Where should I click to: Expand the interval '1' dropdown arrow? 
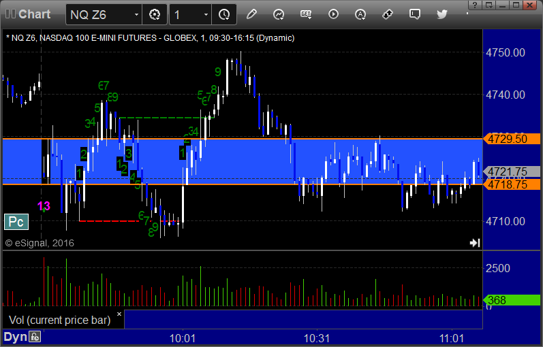206,14
